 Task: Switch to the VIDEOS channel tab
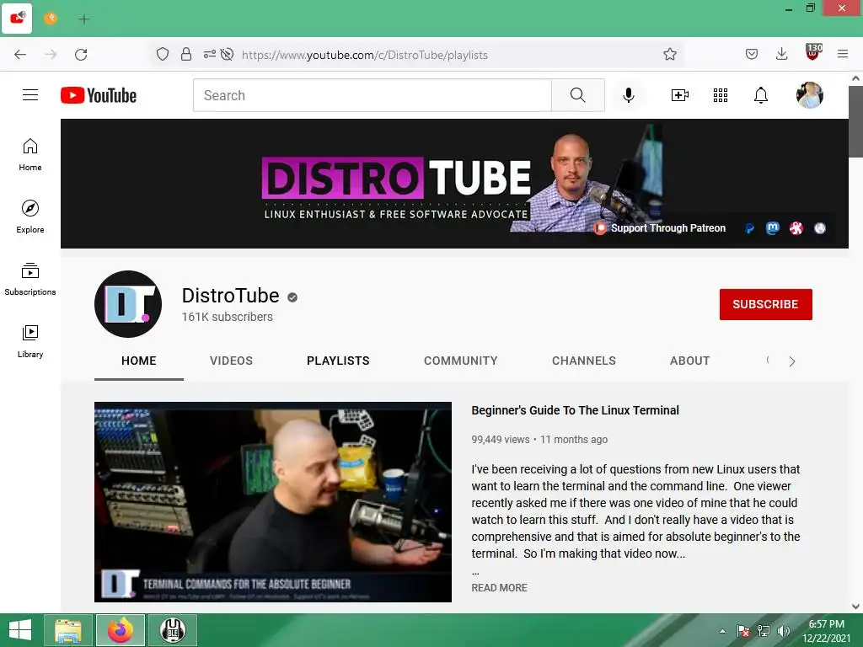231,361
